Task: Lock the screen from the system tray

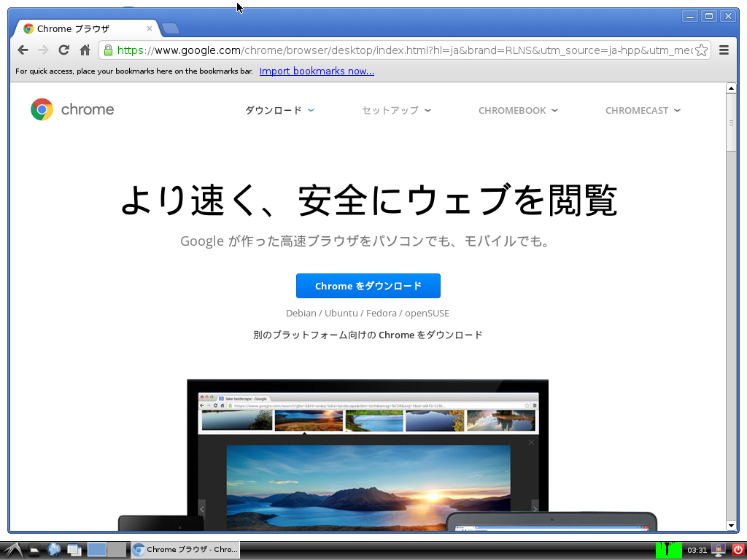Action: coord(719,549)
